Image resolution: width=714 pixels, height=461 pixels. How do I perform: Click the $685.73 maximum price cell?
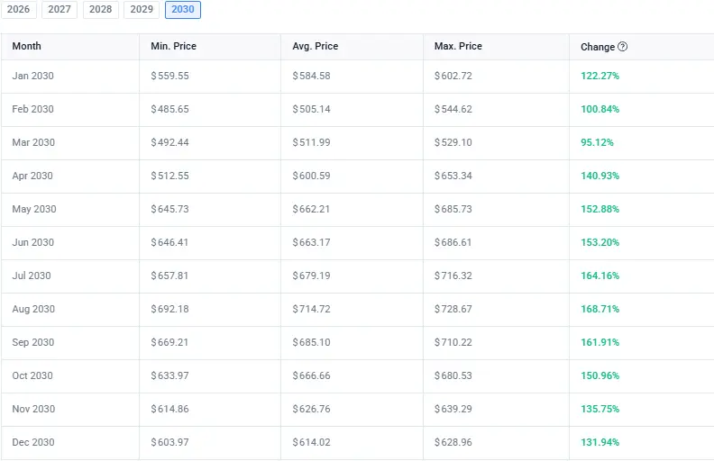coord(453,209)
